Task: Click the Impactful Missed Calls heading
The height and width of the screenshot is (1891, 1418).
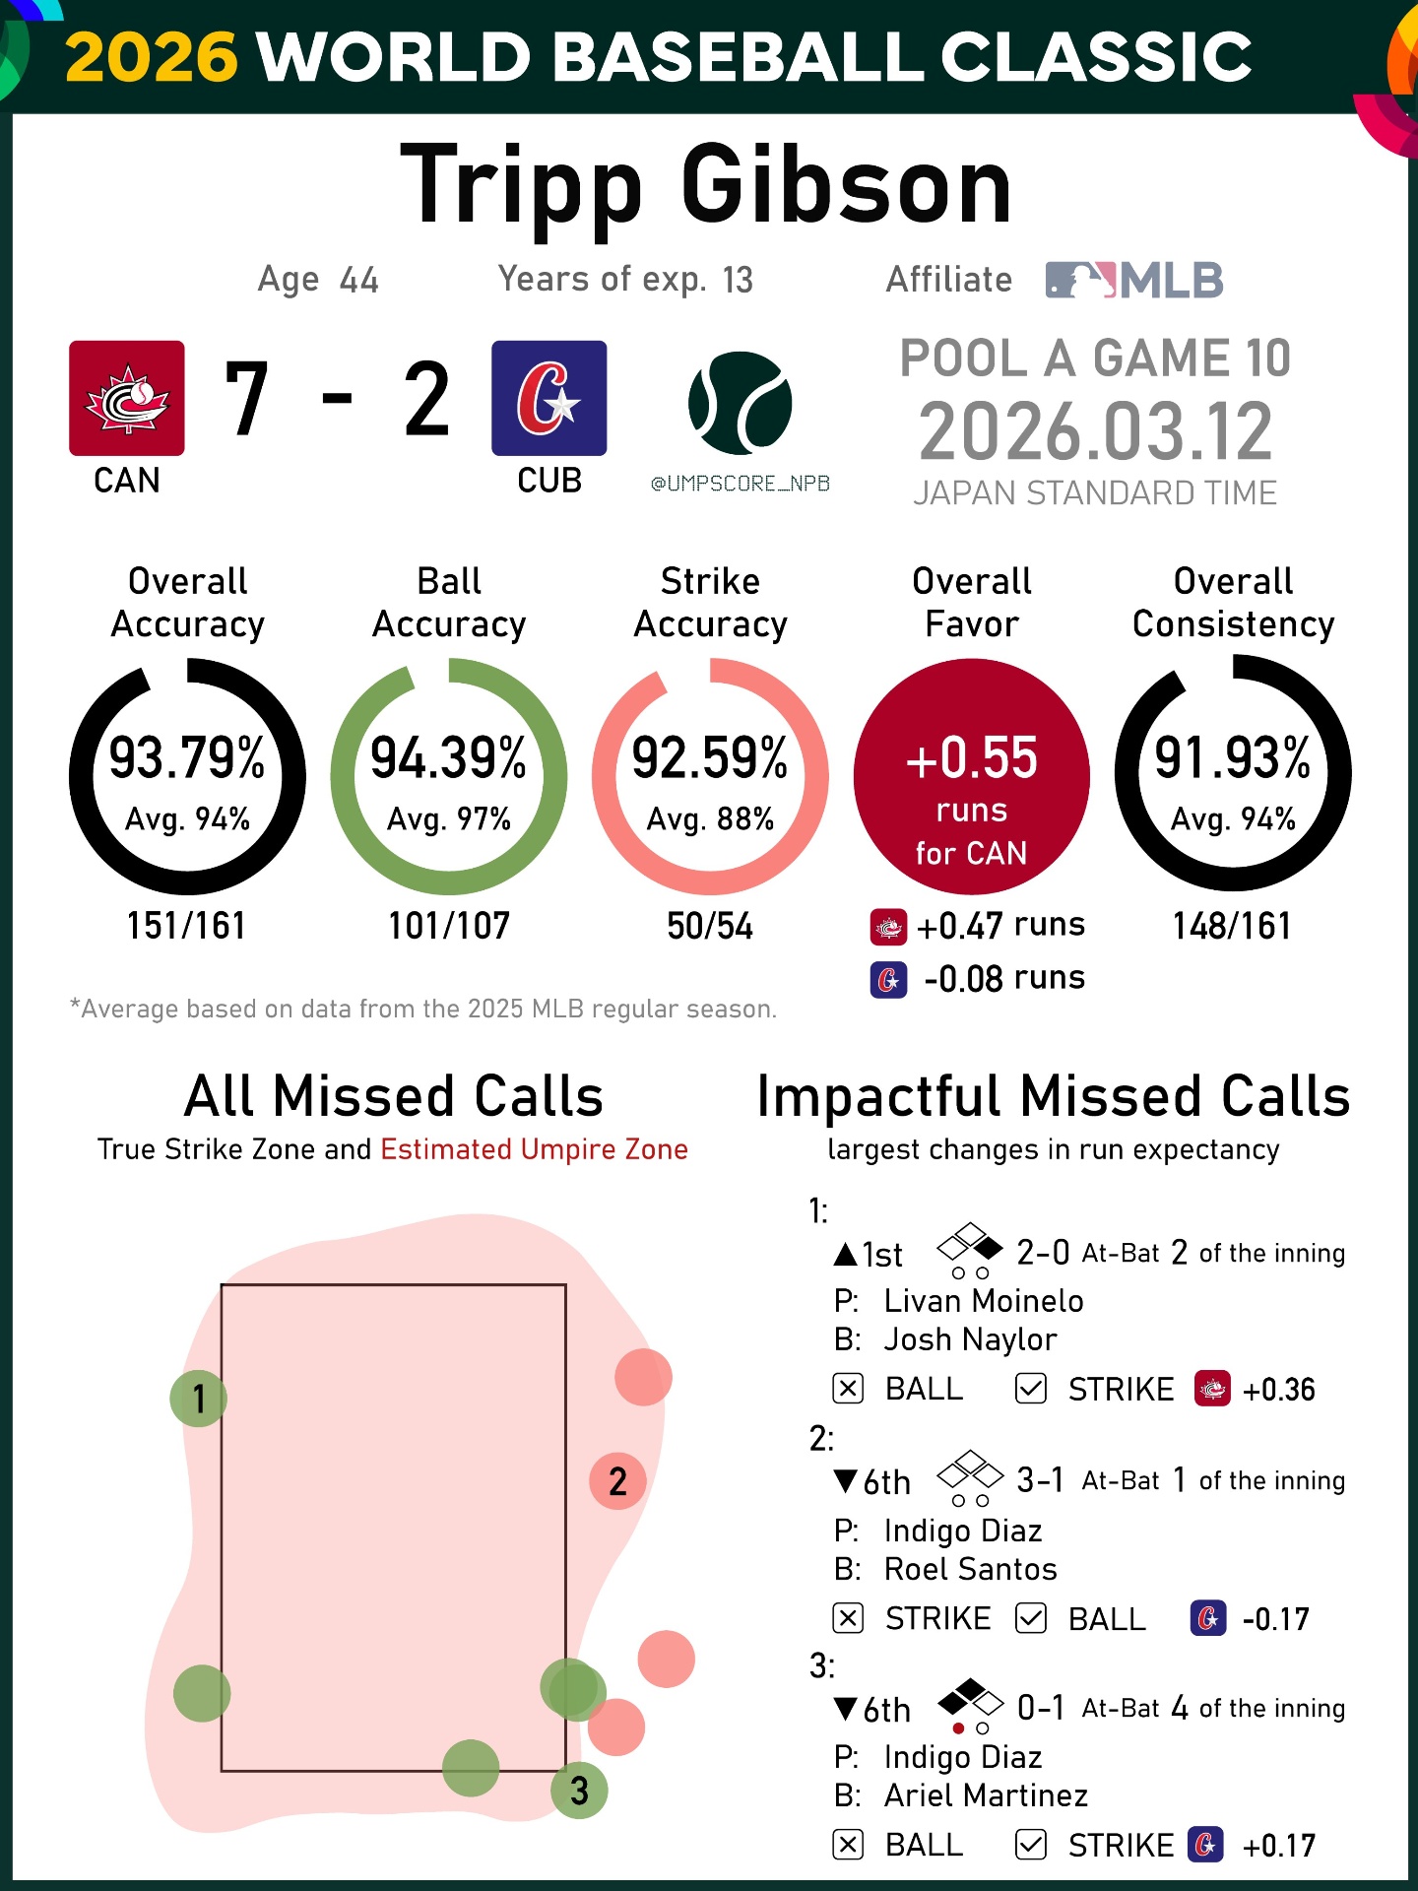Action: pos(1053,1096)
